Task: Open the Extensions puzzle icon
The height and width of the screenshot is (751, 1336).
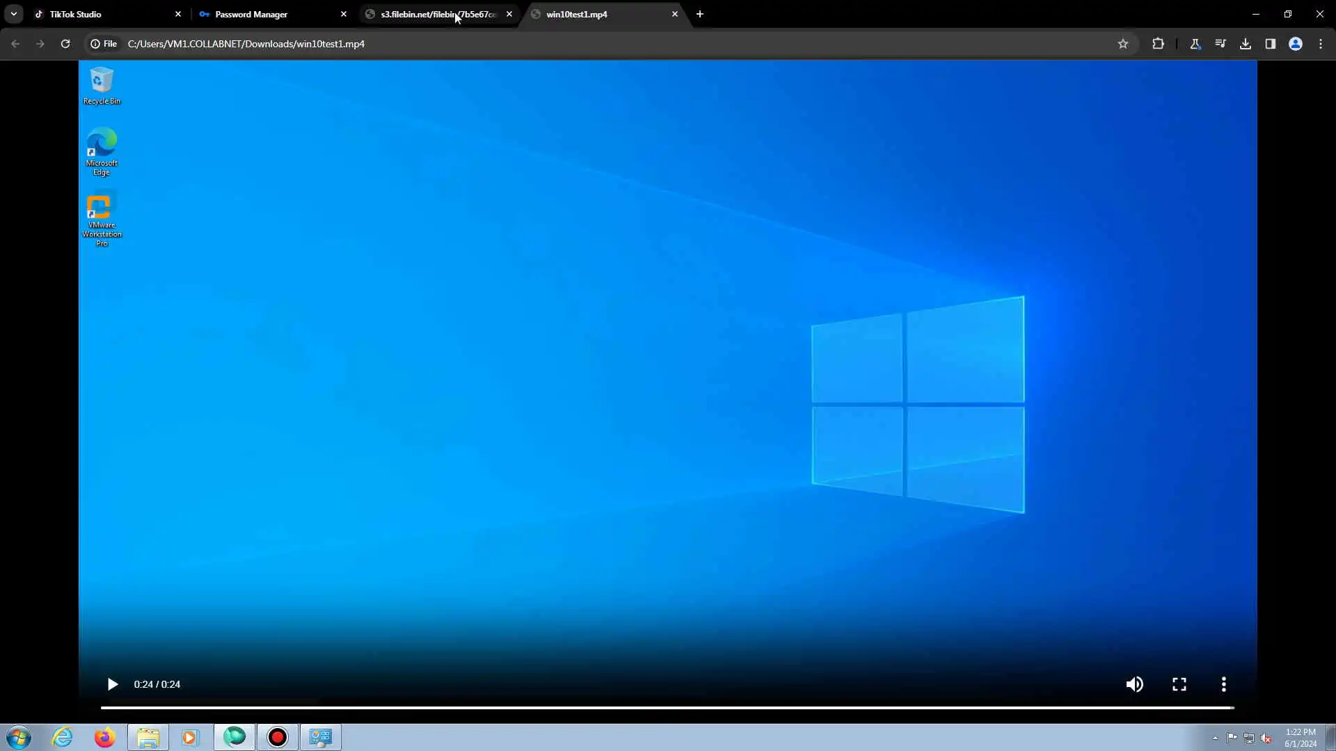Action: pyautogui.click(x=1158, y=44)
